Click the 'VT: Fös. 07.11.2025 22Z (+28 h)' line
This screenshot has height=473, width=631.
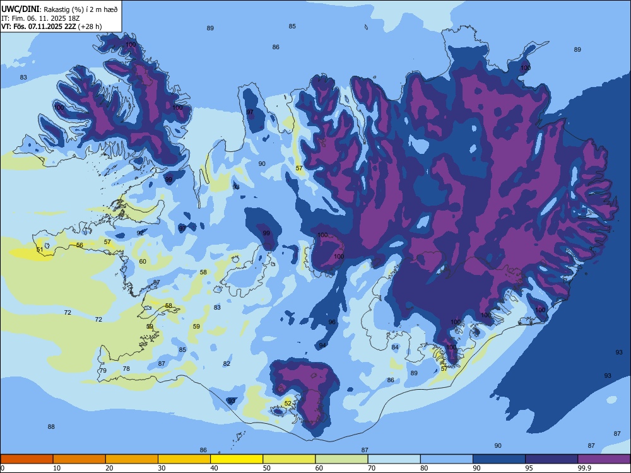coord(52,26)
